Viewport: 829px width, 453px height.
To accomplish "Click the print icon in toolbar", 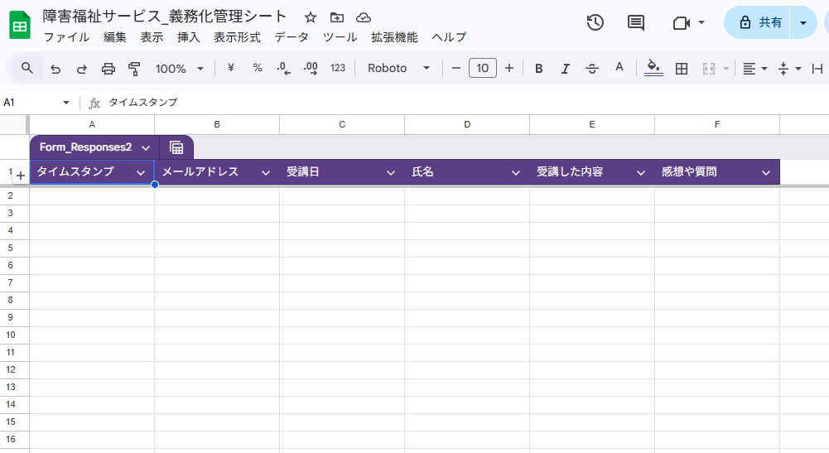I will tap(108, 69).
